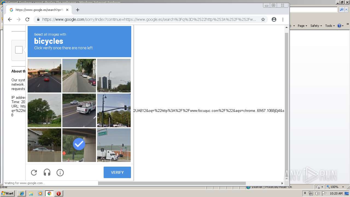Click Chrome back arrow button

[x=10, y=19]
